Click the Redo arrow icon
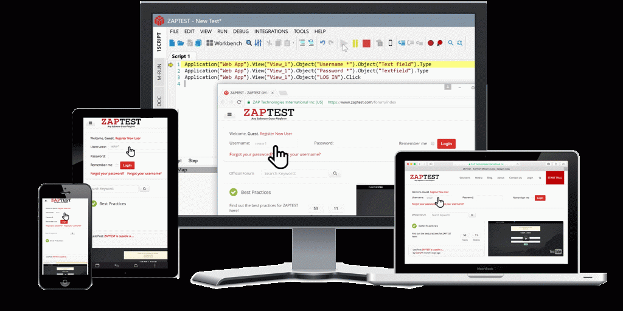Viewport: 623px width, 311px height. 331,43
